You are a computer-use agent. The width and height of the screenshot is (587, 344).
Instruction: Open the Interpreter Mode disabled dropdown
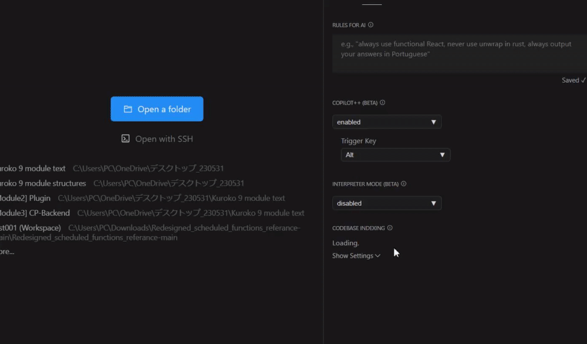tap(387, 203)
